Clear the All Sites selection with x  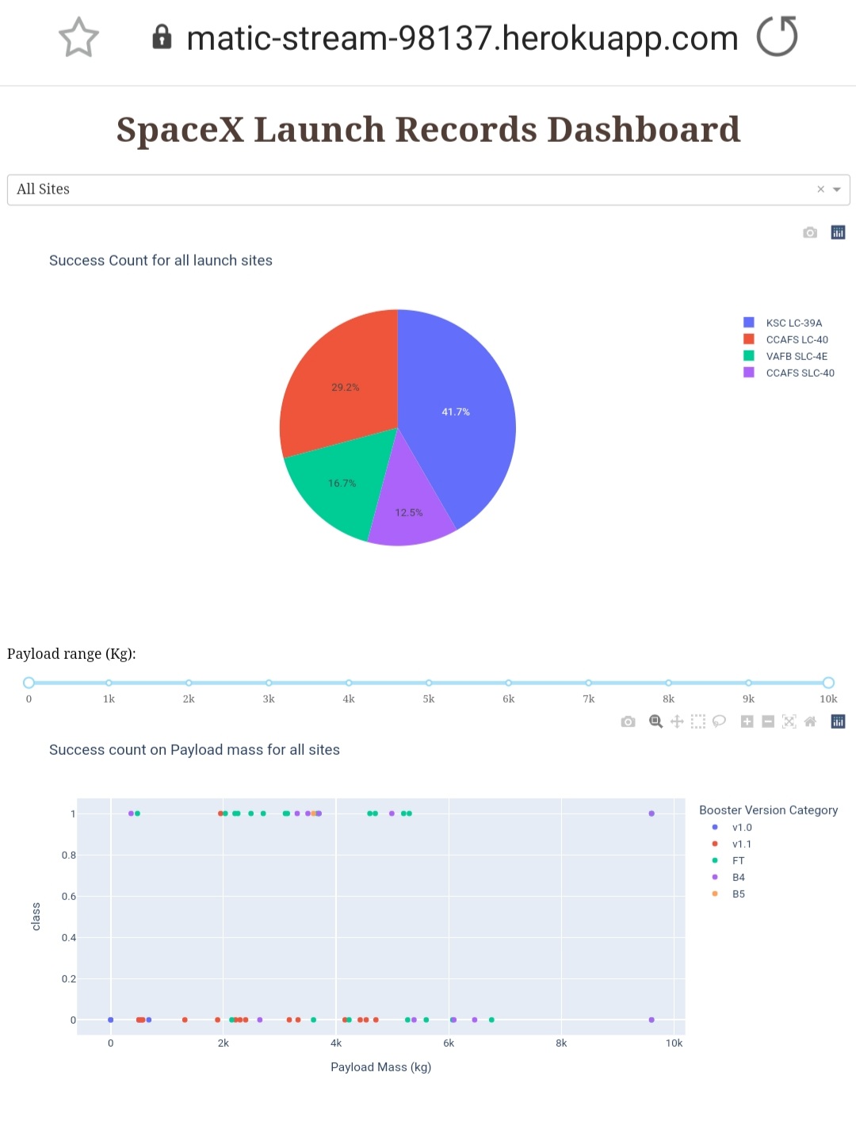point(820,189)
